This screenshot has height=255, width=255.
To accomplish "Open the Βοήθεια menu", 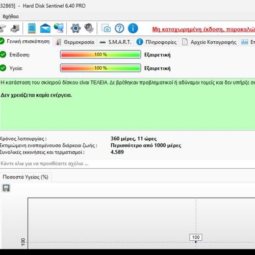I will tap(11, 16).
